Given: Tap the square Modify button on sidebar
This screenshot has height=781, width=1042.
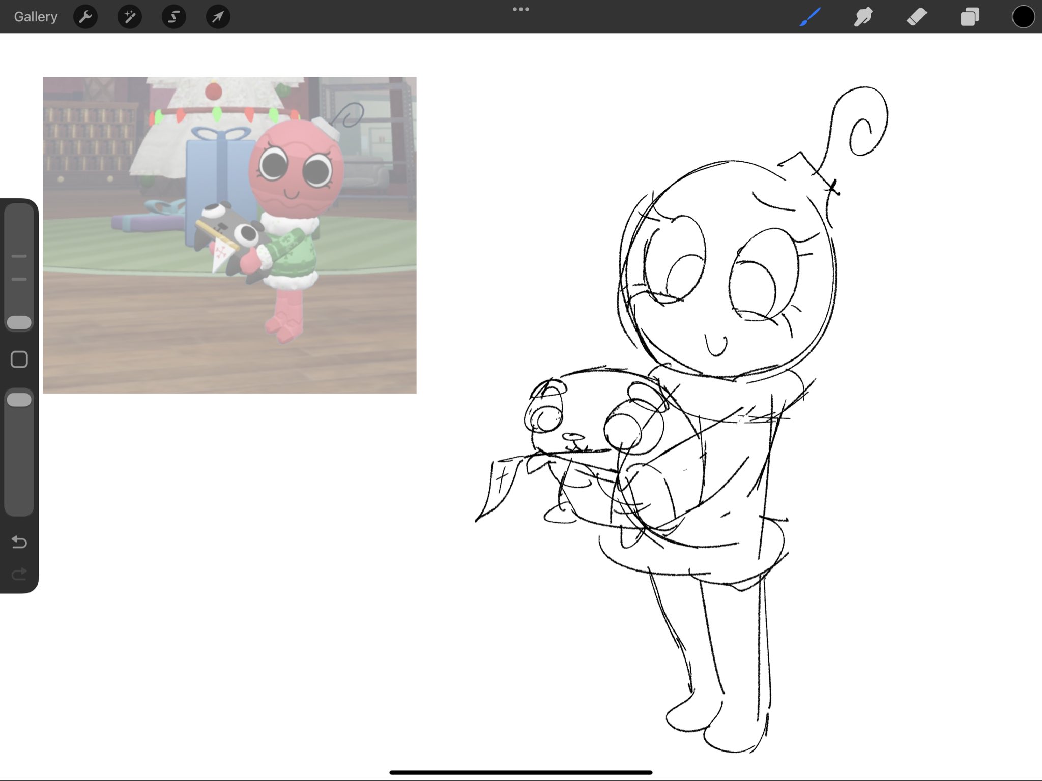Looking at the screenshot, I should click(x=19, y=359).
